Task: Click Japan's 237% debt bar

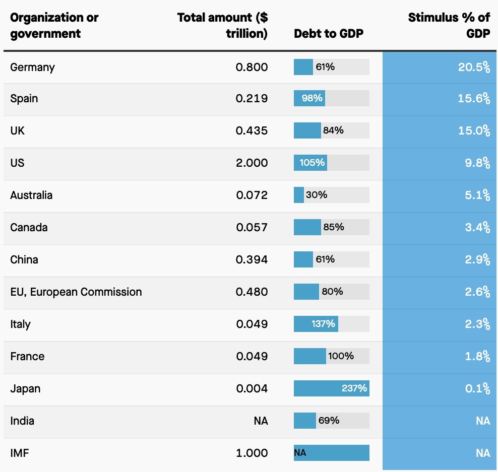Action: tap(331, 388)
